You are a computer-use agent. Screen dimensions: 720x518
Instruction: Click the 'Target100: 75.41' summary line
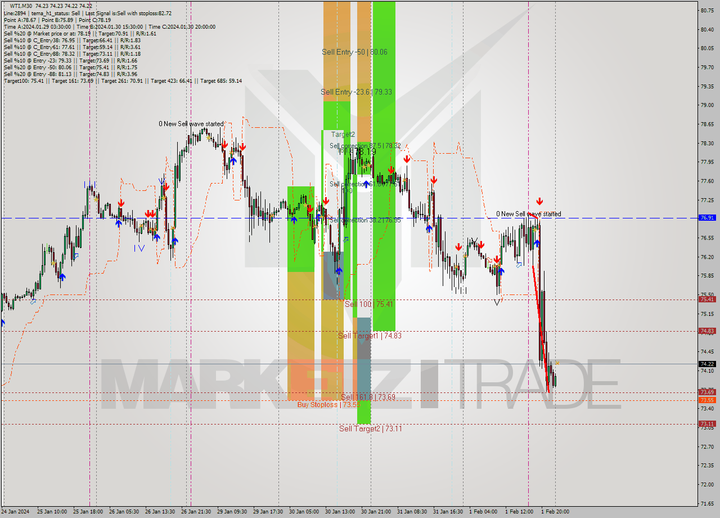pyautogui.click(x=123, y=81)
